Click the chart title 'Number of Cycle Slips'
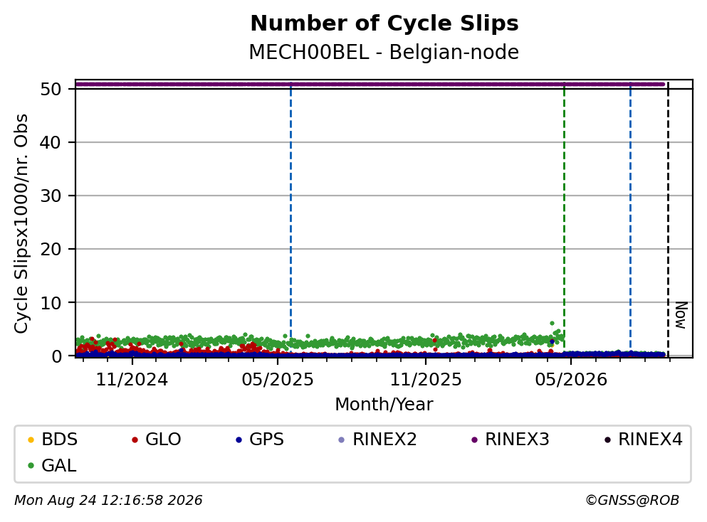707x522 pixels. click(384, 23)
